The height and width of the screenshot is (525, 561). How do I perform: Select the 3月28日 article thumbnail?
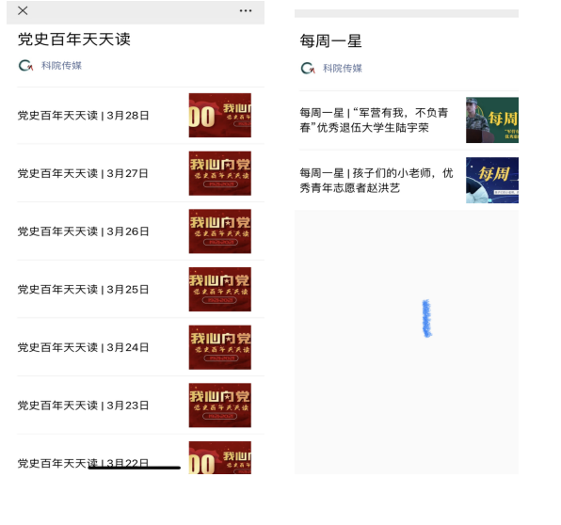click(220, 115)
